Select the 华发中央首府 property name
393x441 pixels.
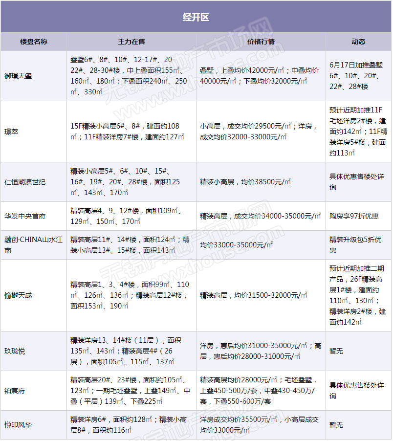tap(25, 216)
